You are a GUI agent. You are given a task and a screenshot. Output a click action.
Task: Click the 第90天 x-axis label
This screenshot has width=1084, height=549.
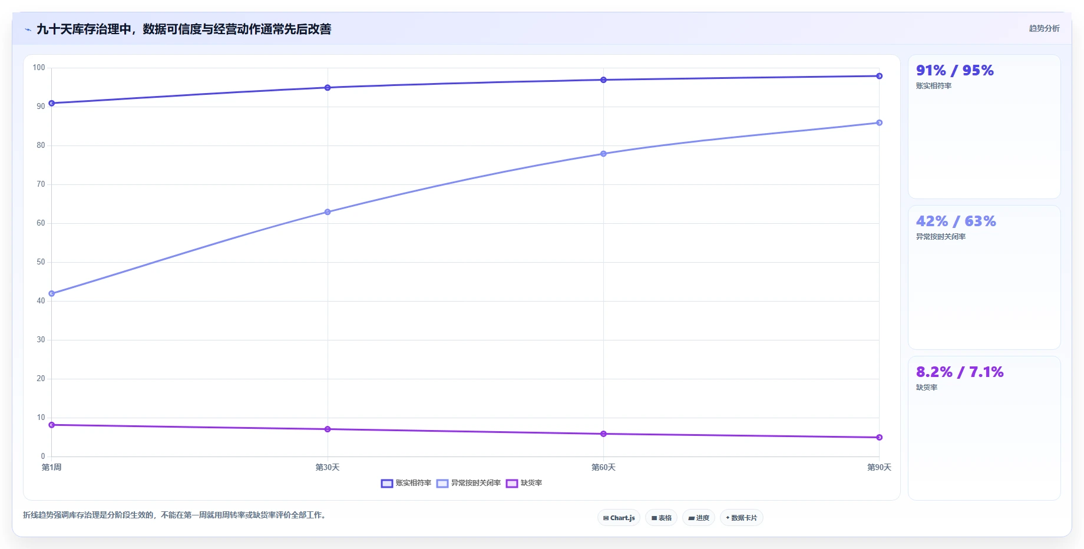pos(879,467)
